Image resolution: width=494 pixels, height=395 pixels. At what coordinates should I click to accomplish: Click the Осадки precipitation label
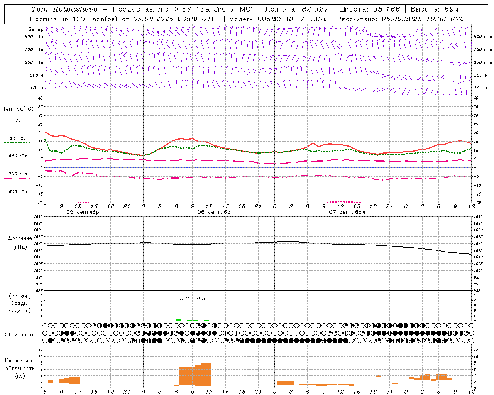(x=20, y=303)
